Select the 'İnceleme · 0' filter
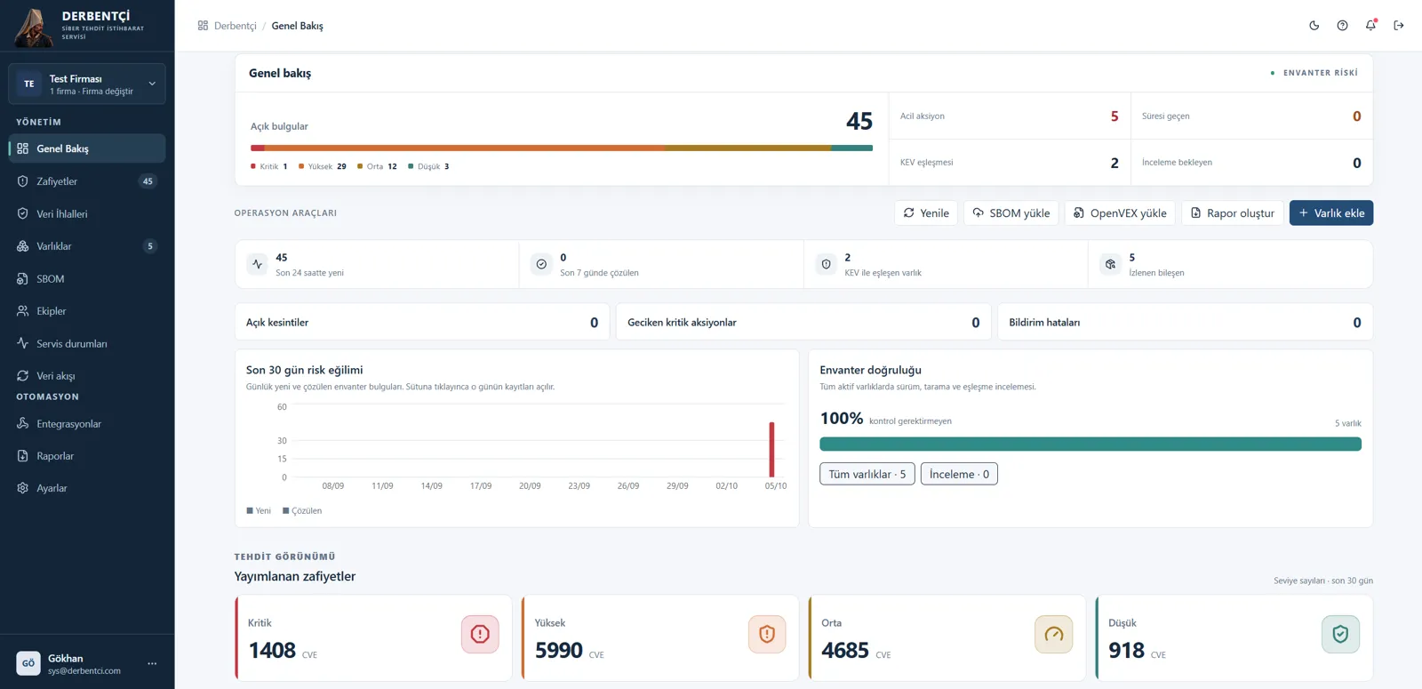1422x689 pixels. tap(959, 474)
